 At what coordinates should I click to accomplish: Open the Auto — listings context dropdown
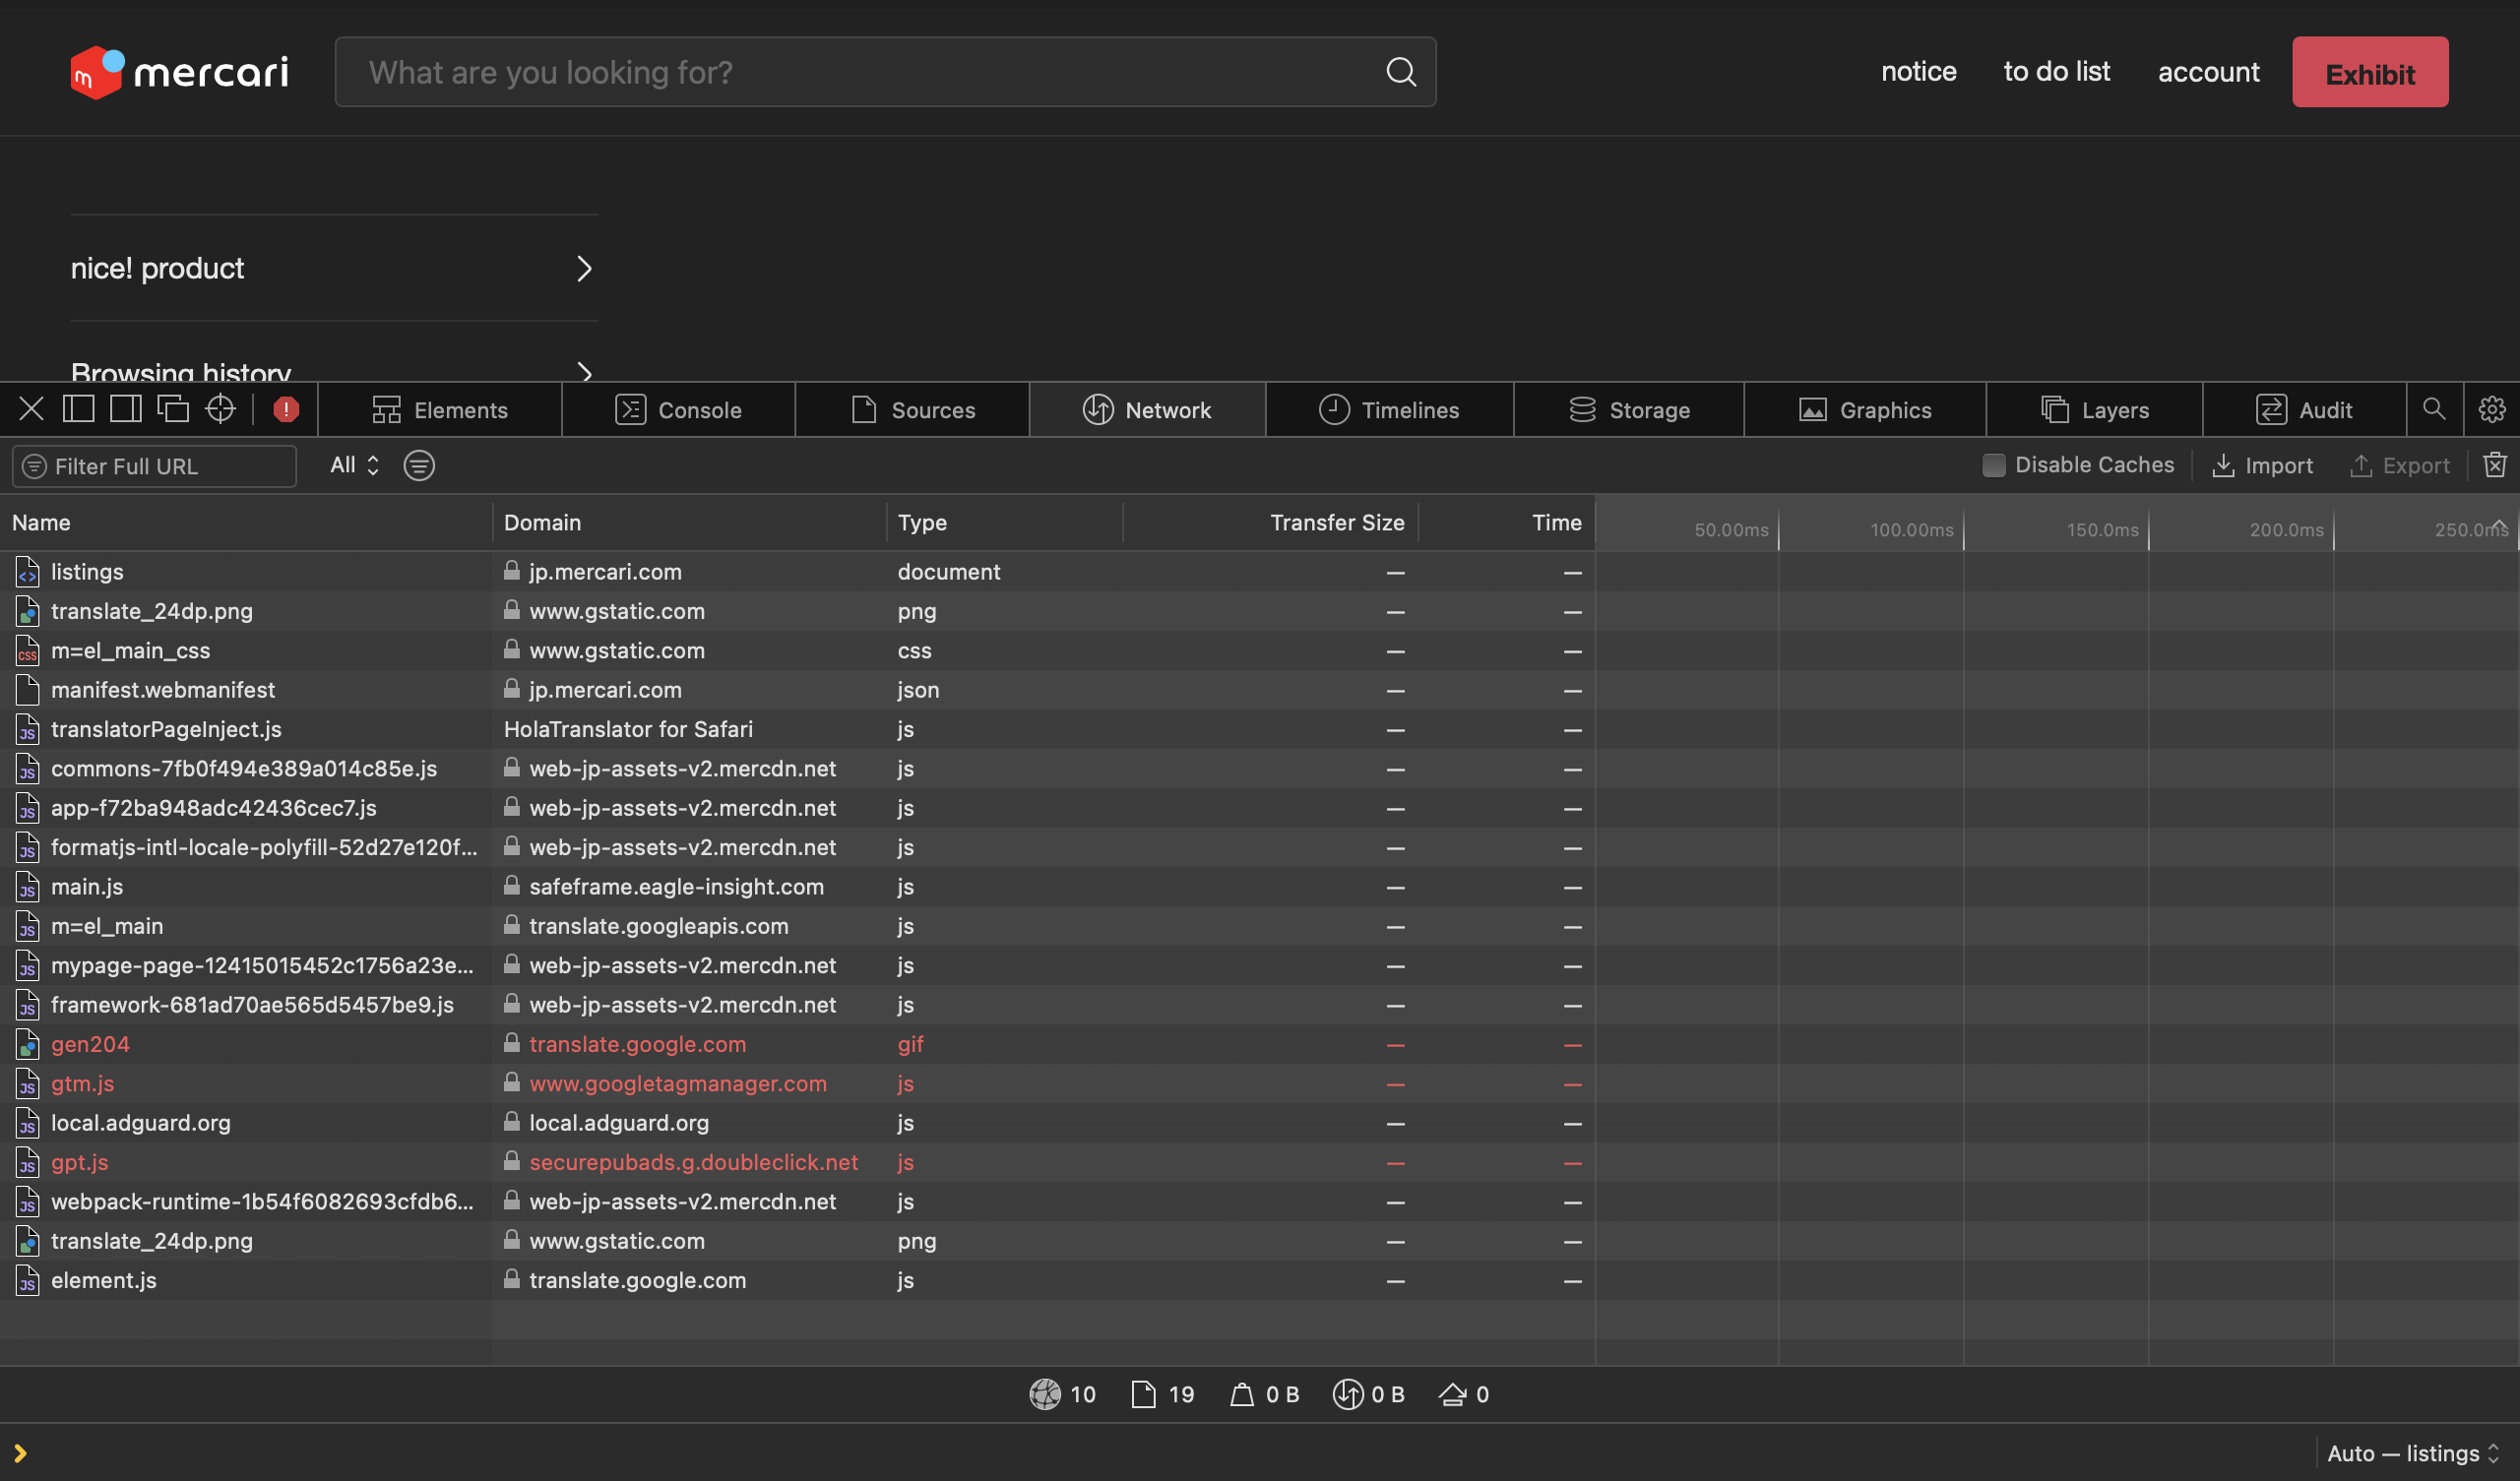(x=2411, y=1453)
